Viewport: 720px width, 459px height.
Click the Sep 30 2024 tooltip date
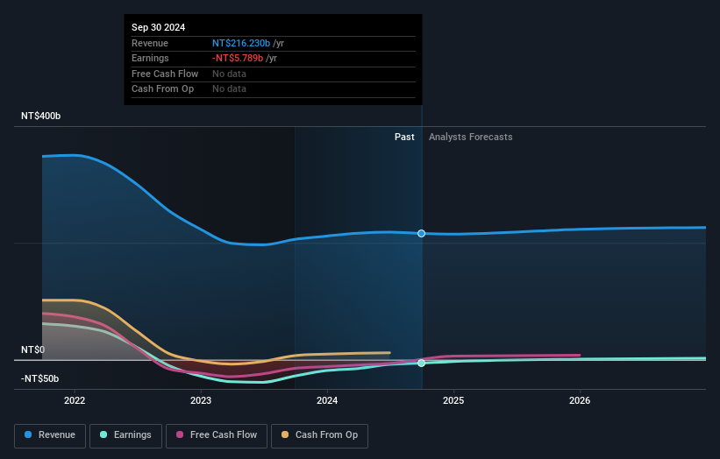[x=159, y=27]
